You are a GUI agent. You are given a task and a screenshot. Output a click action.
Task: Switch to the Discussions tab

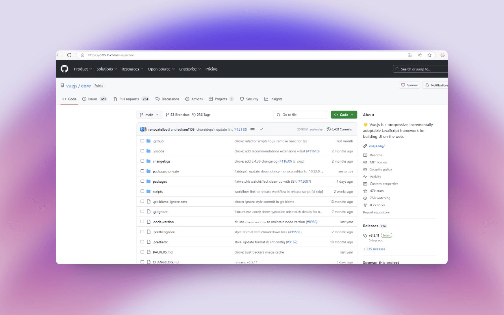click(167, 99)
